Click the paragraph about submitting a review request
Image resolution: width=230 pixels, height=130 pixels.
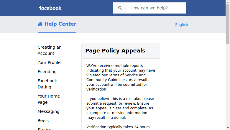(x=120, y=108)
